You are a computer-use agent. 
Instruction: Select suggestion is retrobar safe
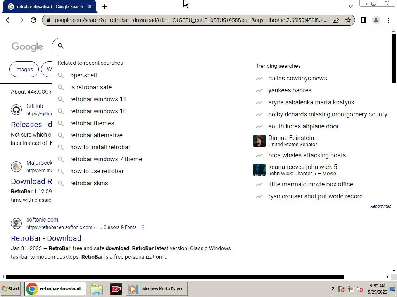coord(91,87)
